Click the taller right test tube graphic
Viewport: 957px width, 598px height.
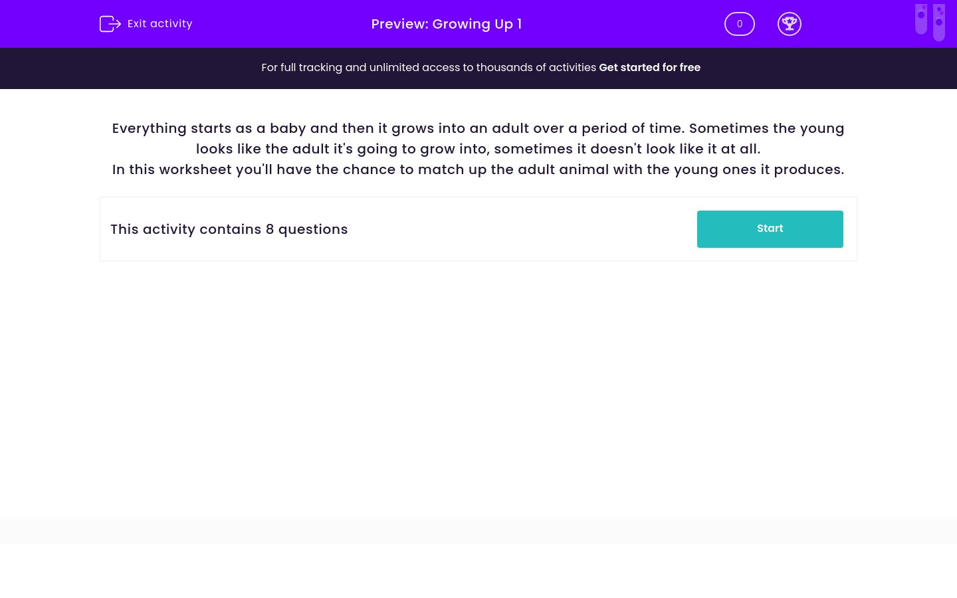[x=938, y=23]
